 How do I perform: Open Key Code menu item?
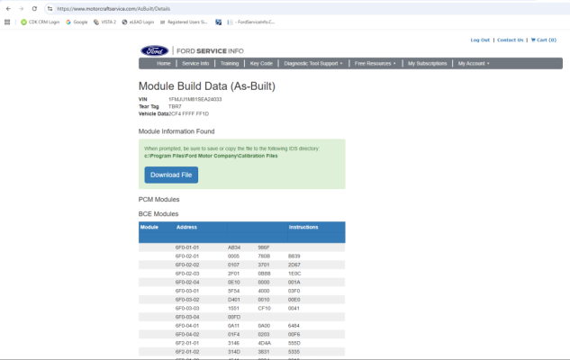[x=261, y=64]
